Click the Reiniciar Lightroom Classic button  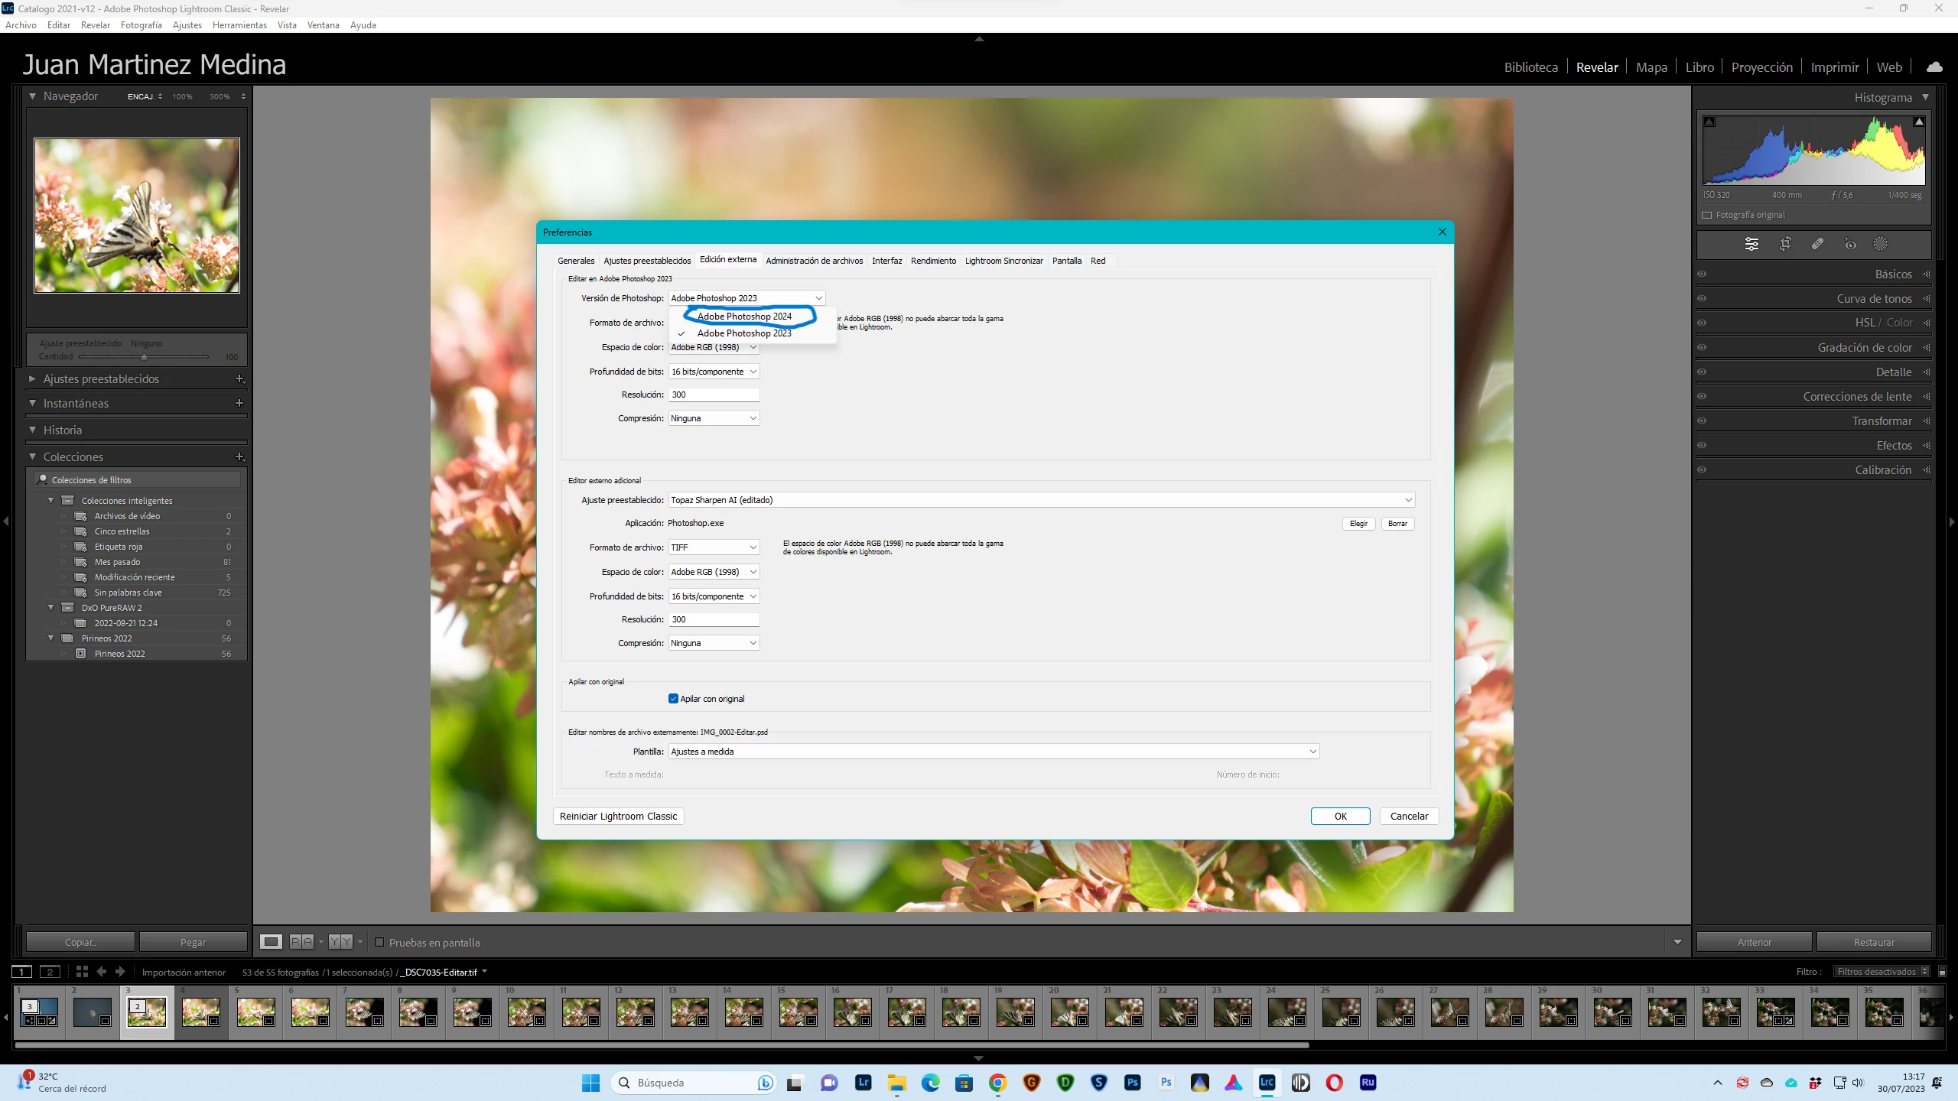point(618,816)
